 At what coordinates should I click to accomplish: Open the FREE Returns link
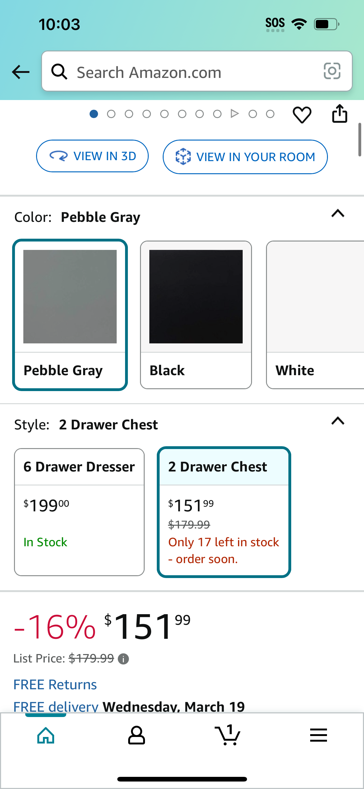(55, 685)
